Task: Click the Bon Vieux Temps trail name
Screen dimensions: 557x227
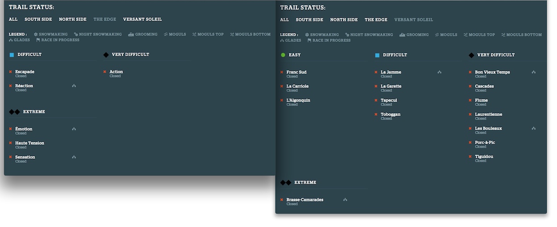Action: (x=492, y=72)
